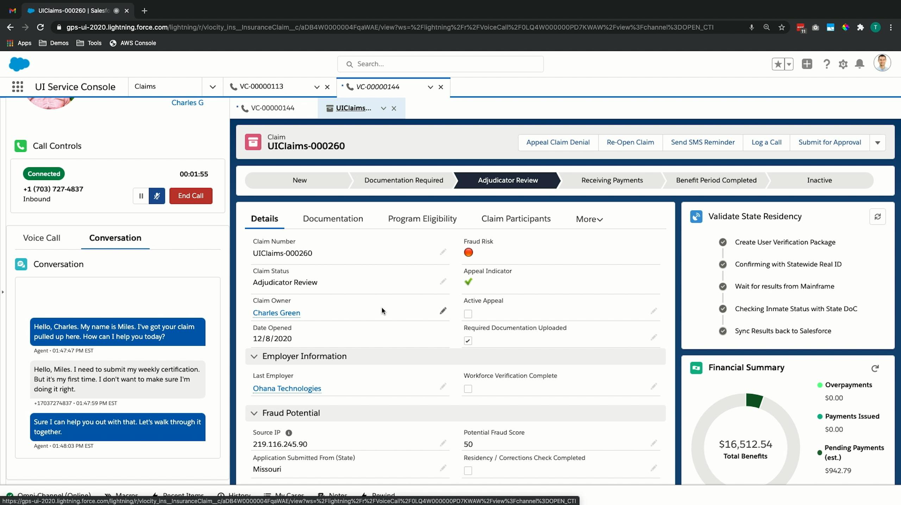This screenshot has width=901, height=505.
Task: Select Receiving Payments stage in path
Action: pos(612,180)
